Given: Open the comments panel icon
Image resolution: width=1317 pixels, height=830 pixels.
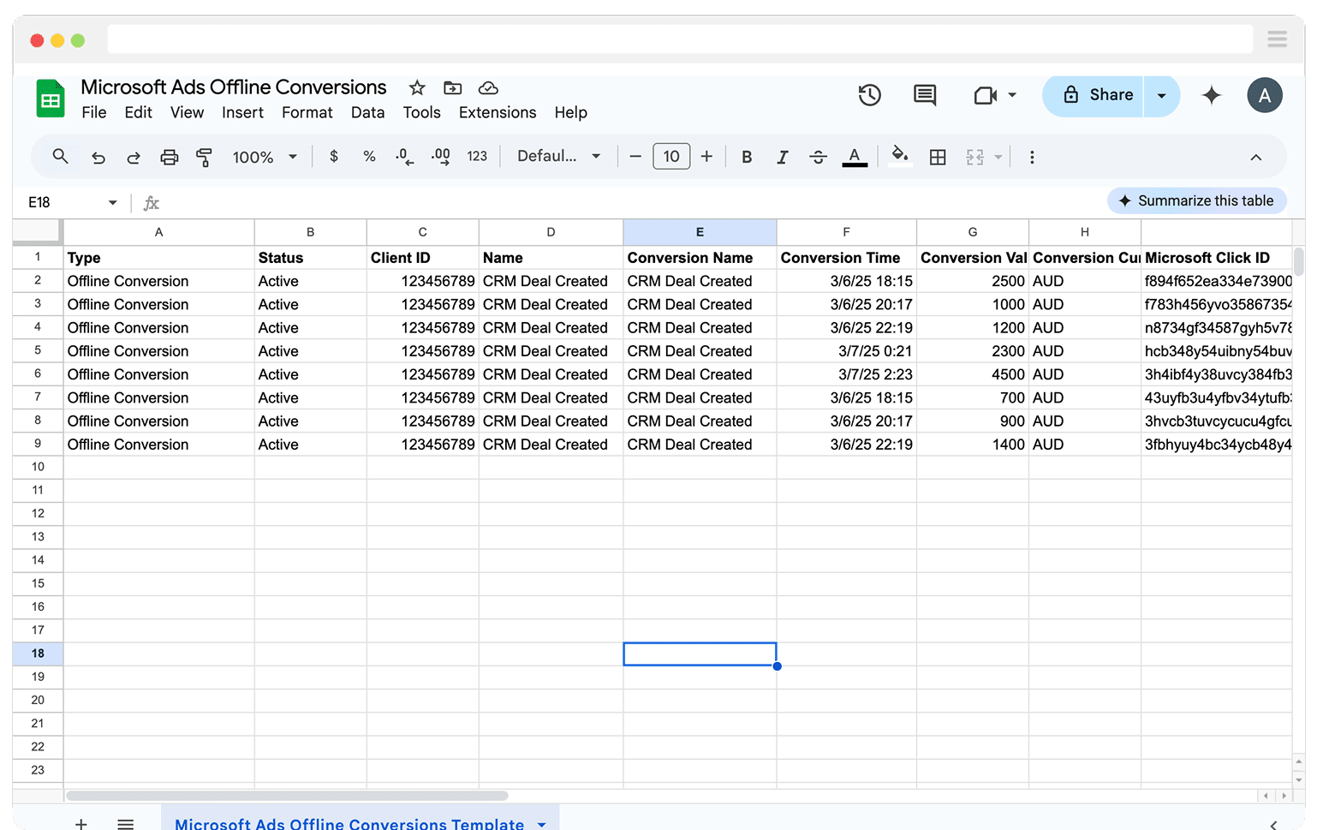Looking at the screenshot, I should 925,95.
